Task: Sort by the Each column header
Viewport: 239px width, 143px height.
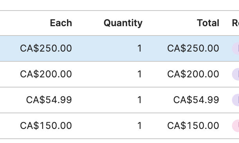Action: click(x=61, y=23)
